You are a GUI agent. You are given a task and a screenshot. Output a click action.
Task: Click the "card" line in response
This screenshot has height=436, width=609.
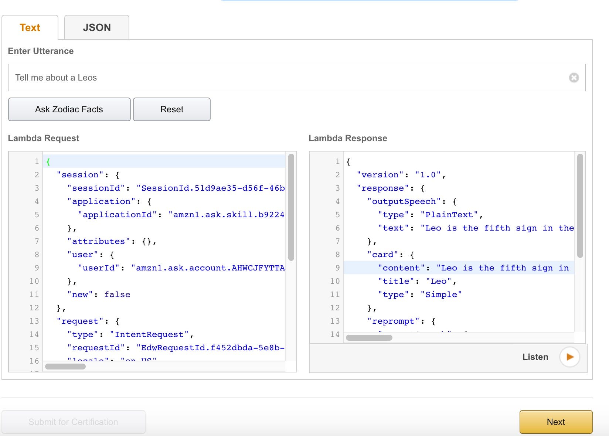(x=391, y=255)
